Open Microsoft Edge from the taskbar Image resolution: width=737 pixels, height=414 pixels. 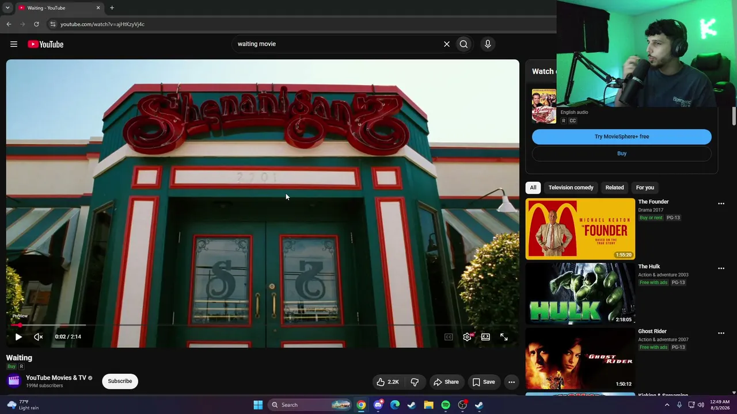tap(395, 405)
